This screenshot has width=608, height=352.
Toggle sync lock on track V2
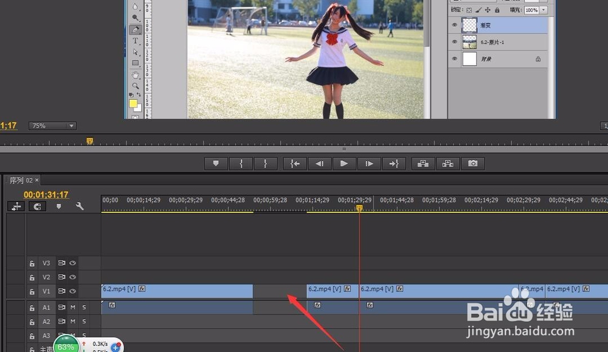[x=61, y=277]
